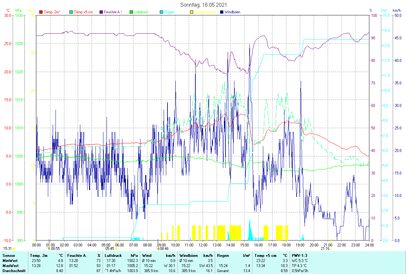Click the yellow Sonnenschein legend swatch
Image resolution: width=406 pixels, height=274 pixels.
coord(192,12)
